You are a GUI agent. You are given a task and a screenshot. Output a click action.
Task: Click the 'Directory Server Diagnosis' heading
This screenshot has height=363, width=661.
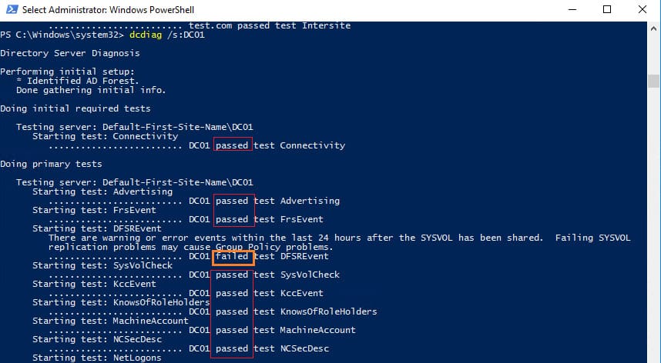70,53
